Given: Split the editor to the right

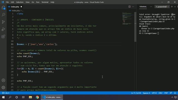Looking at the screenshot, I should pos(129,7).
